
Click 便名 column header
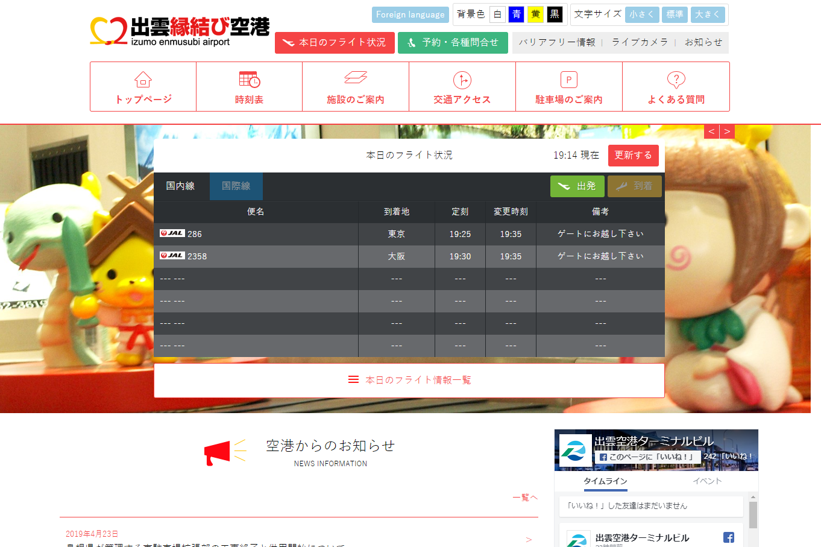tap(256, 212)
